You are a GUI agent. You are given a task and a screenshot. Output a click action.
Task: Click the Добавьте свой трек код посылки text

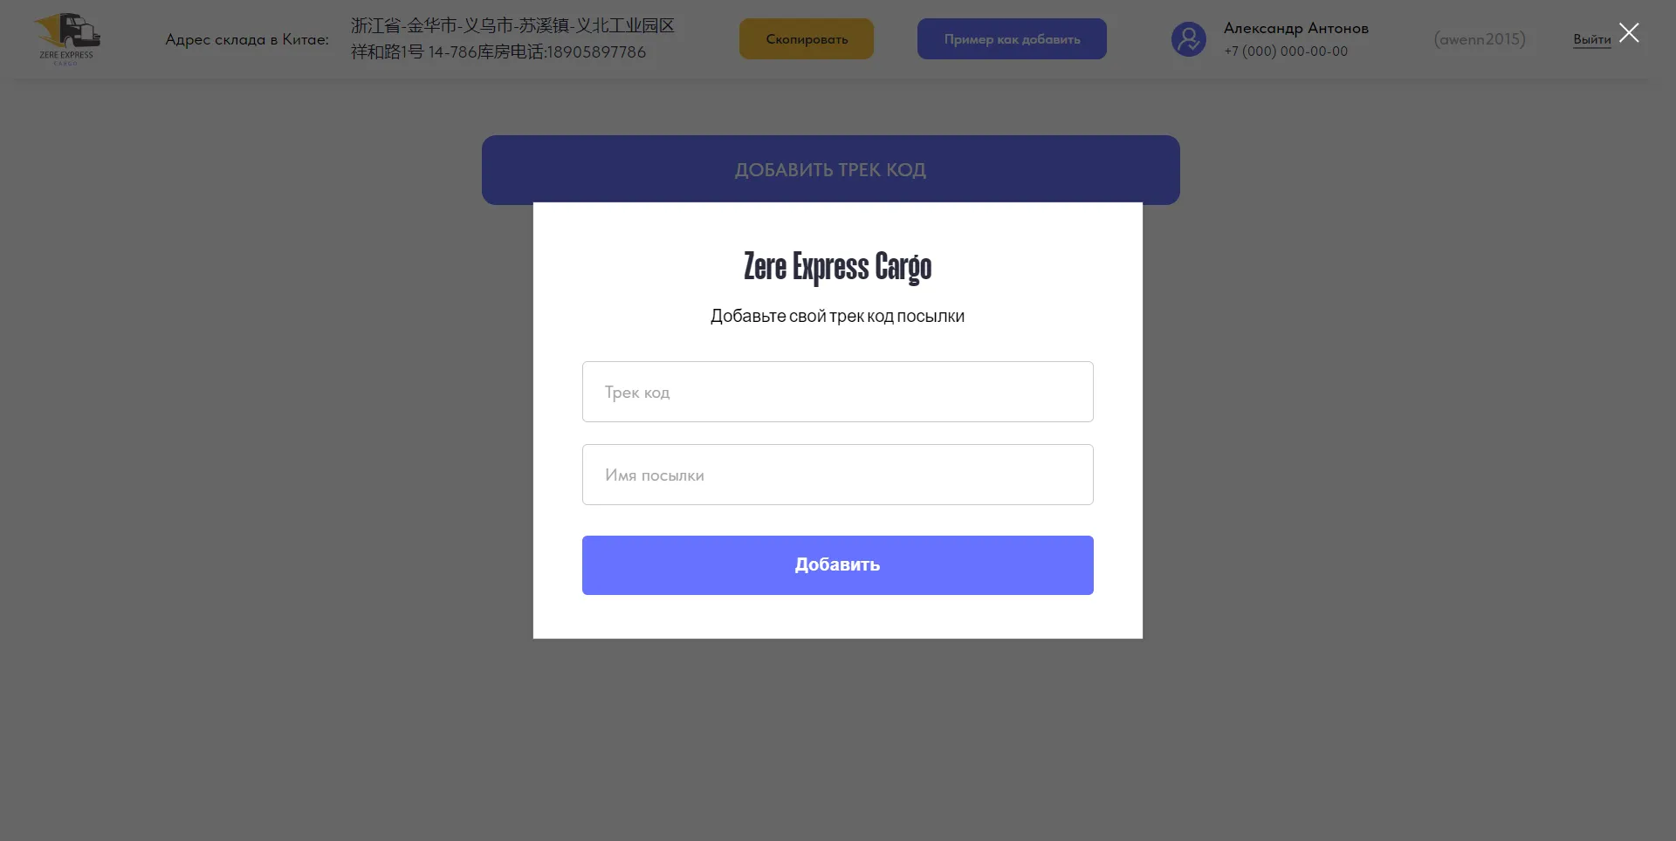click(x=837, y=316)
